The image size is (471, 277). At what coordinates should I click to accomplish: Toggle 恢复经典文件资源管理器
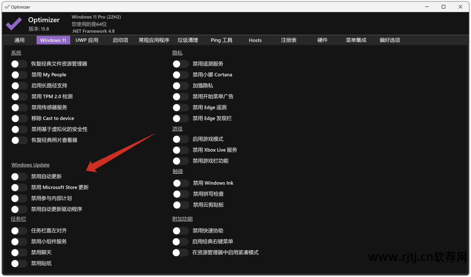pyautogui.click(x=19, y=64)
